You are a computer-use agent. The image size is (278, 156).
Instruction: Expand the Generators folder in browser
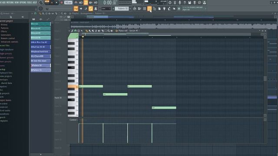click(x=6, y=35)
